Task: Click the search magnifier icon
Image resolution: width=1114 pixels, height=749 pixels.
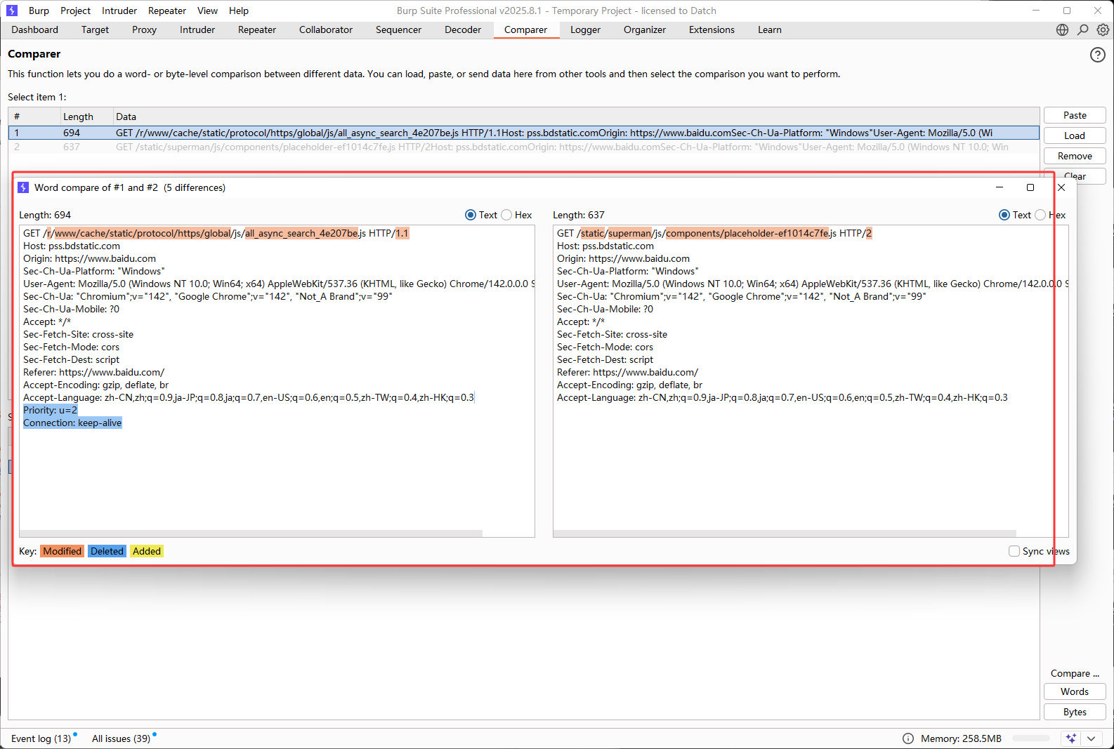Action: point(1083,29)
